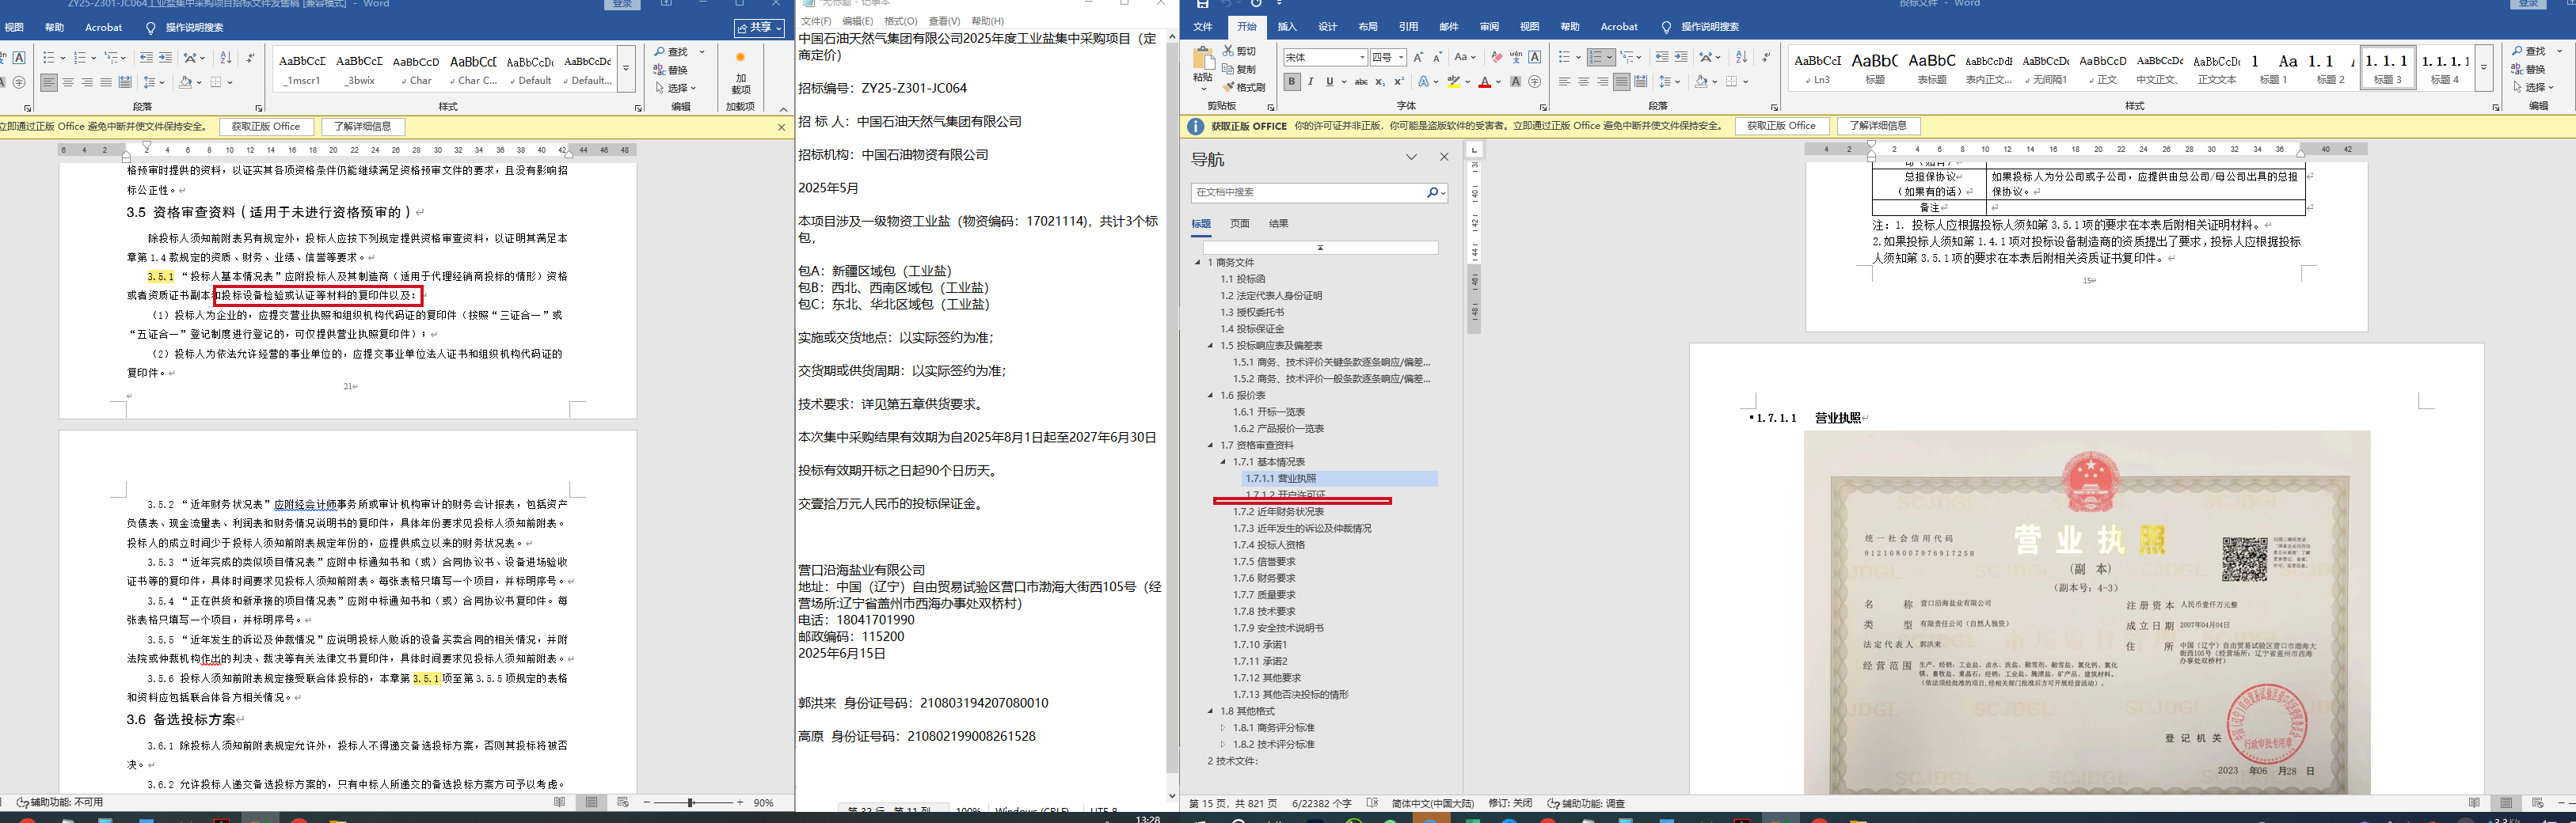Click '获取正版 Office' button in left Word window
This screenshot has height=823, width=2576.
(266, 127)
